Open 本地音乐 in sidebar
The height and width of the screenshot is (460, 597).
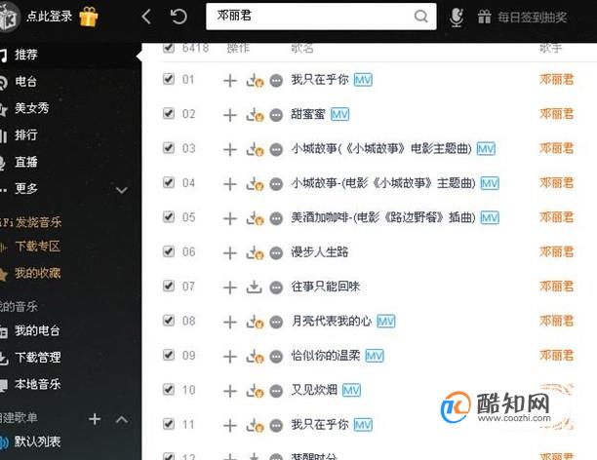pos(38,385)
